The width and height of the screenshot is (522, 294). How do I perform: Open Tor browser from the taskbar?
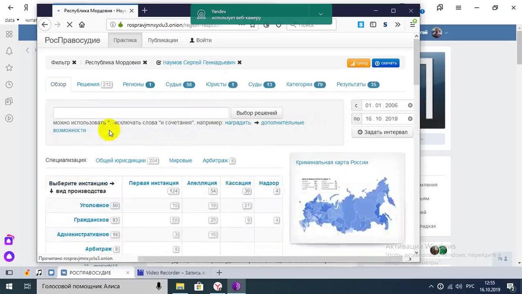point(237,286)
